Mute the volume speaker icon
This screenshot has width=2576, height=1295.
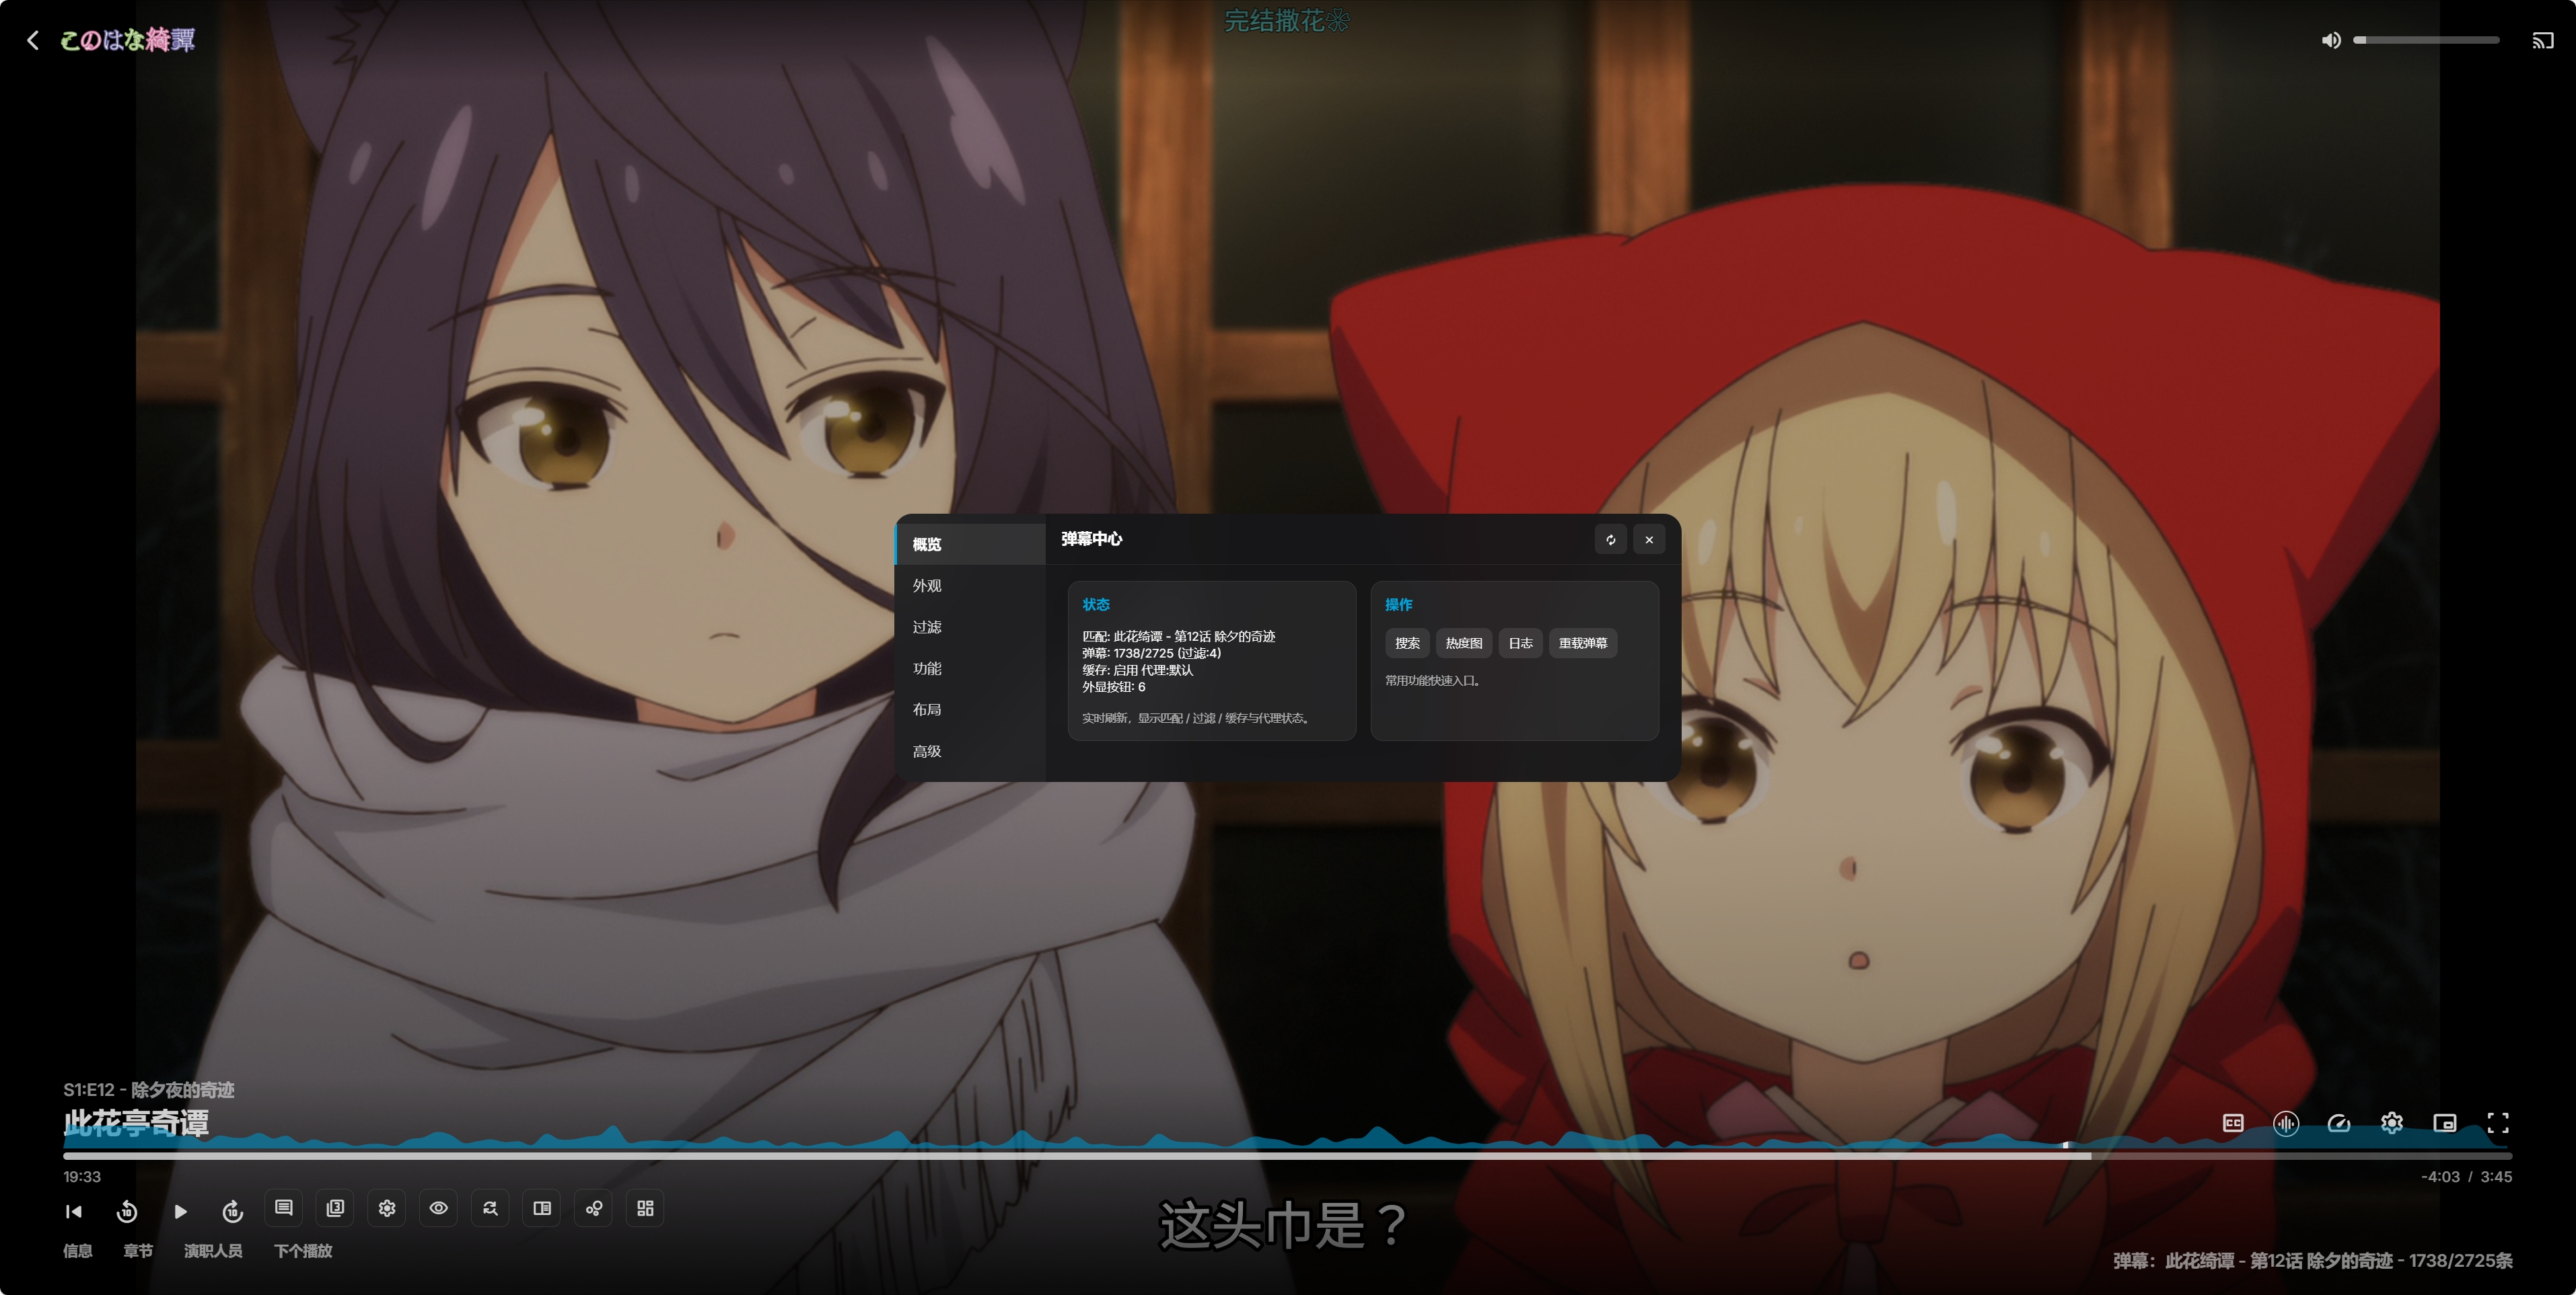pos(2331,41)
